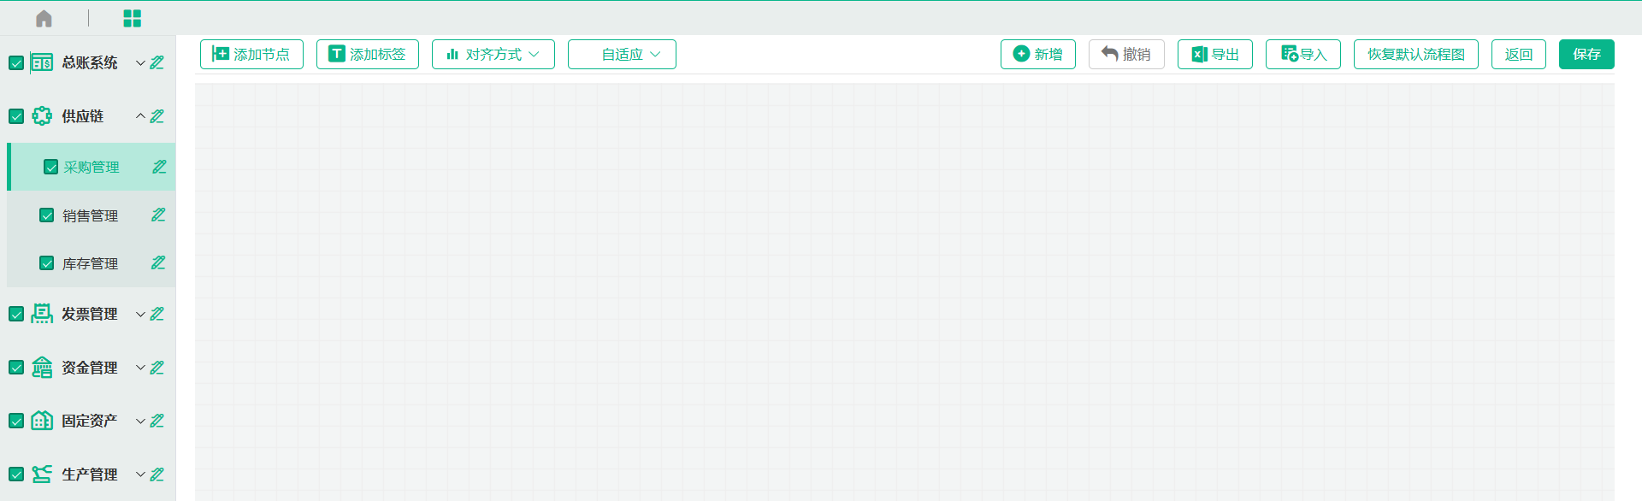Image resolution: width=1642 pixels, height=501 pixels.
Task: Click the 新增 button
Action: 1038,54
